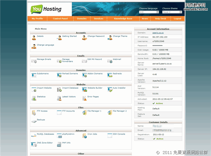Open the Help Desk tab
This screenshot has width=211, height=156.
(x=161, y=18)
